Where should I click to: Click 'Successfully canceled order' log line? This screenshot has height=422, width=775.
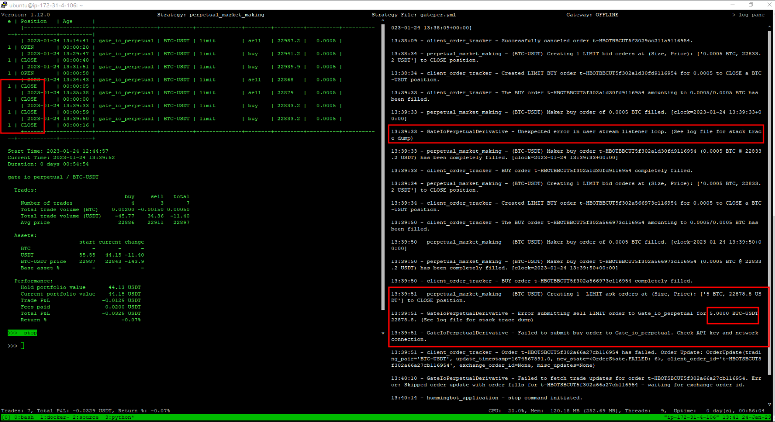pos(542,40)
